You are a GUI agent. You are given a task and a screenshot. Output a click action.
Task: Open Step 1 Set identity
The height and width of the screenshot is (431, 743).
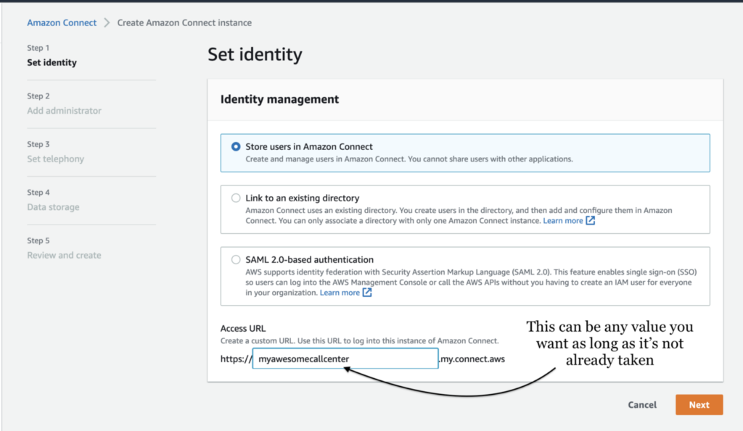pos(52,62)
